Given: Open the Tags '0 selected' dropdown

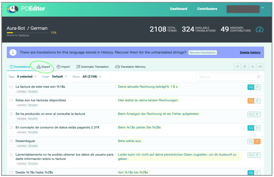Looking at the screenshot, I should click(27, 76).
